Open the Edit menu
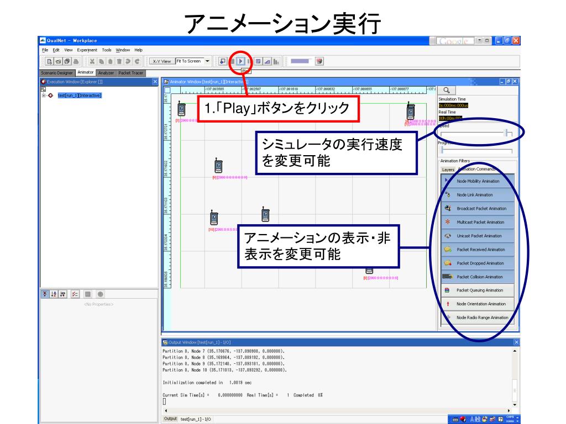566x424 pixels. pos(56,50)
